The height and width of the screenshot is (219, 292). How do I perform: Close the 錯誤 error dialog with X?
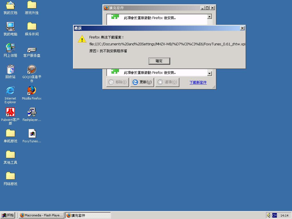tap(242, 28)
